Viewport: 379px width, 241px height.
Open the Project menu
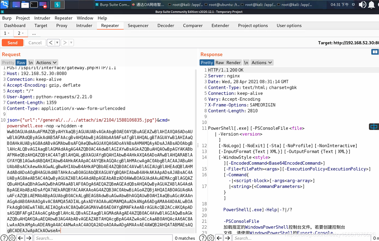(x=23, y=18)
